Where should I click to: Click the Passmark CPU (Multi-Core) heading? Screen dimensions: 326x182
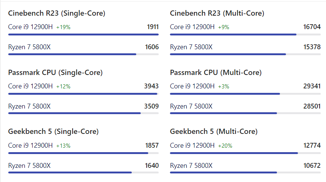(x=216, y=73)
